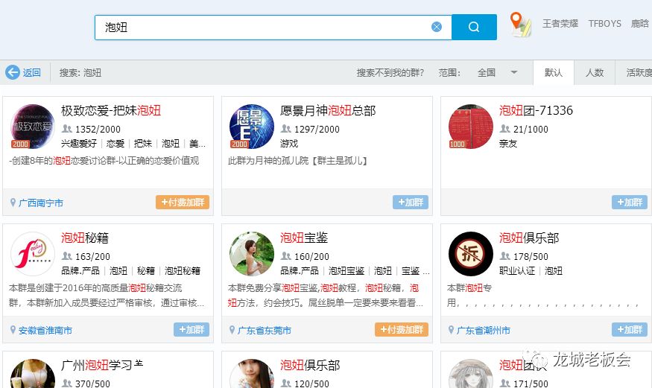Clear the search box text
The image size is (652, 388).
tap(437, 27)
